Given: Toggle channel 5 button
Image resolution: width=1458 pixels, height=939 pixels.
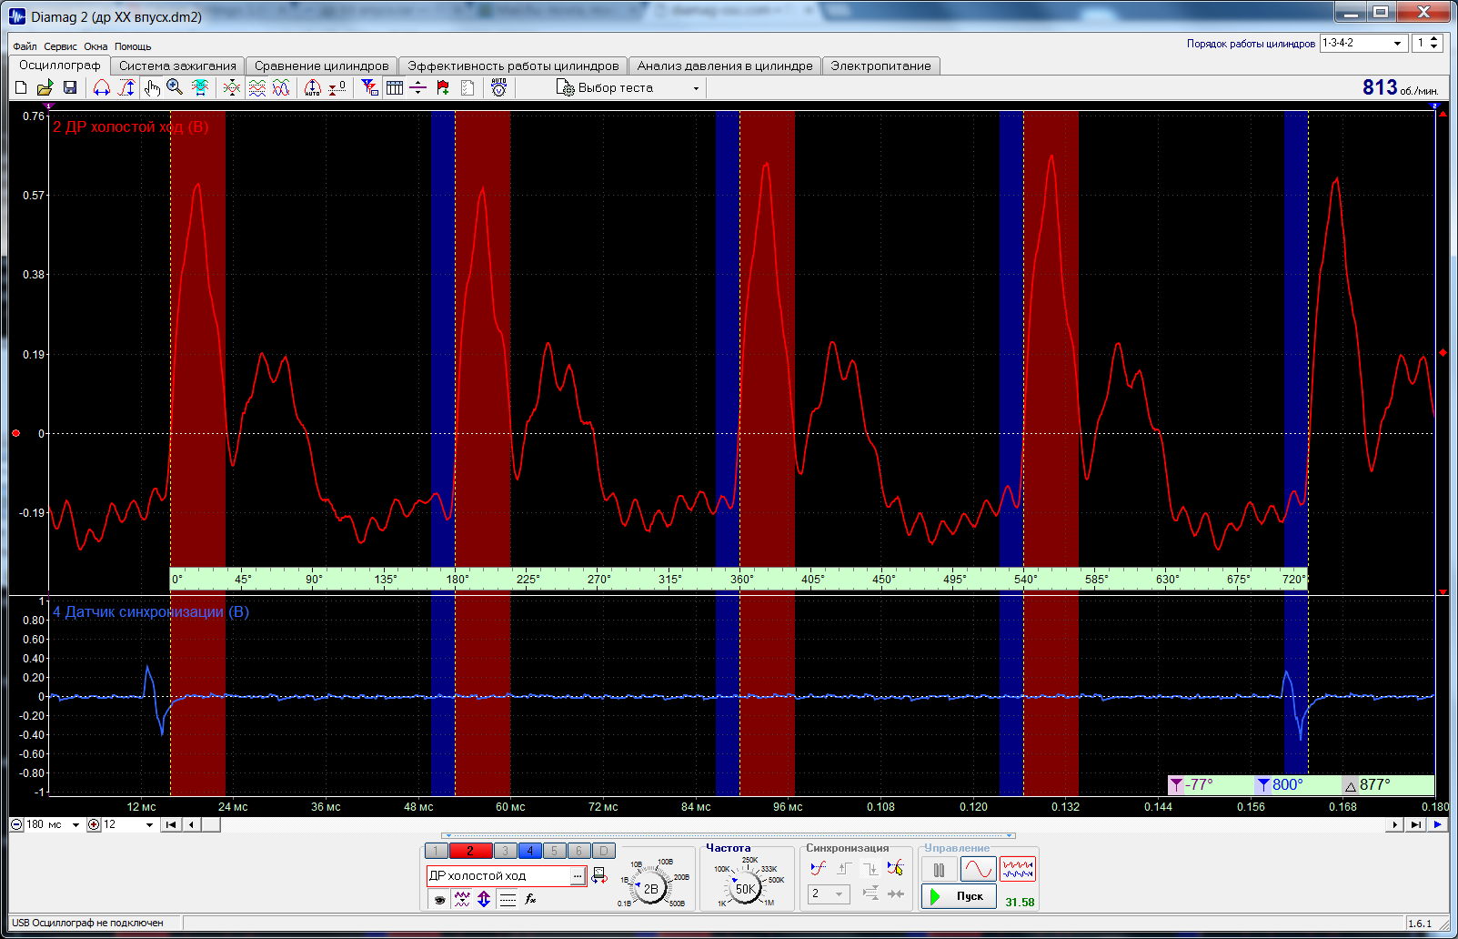Looking at the screenshot, I should point(554,851).
